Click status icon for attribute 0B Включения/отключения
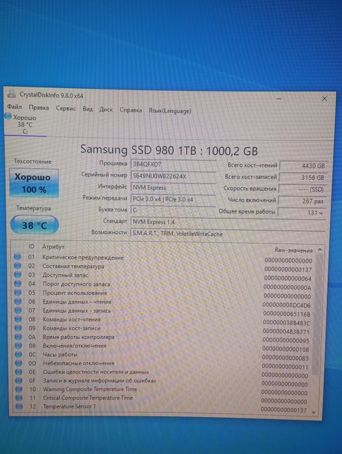This screenshot has height=454, width=342. 19,346
